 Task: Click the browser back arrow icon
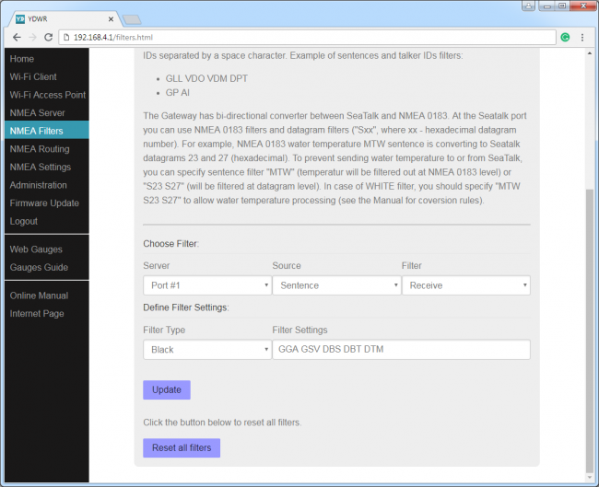click(13, 37)
